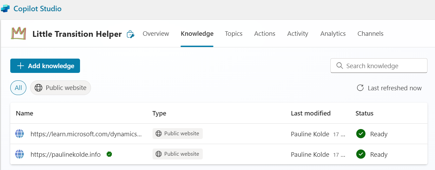
Task: Click Pauline Kolde in the paulinekolde.info row
Action: click(310, 154)
